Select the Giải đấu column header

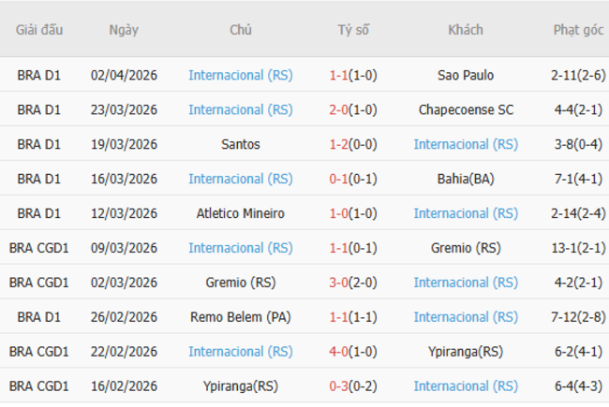39,30
